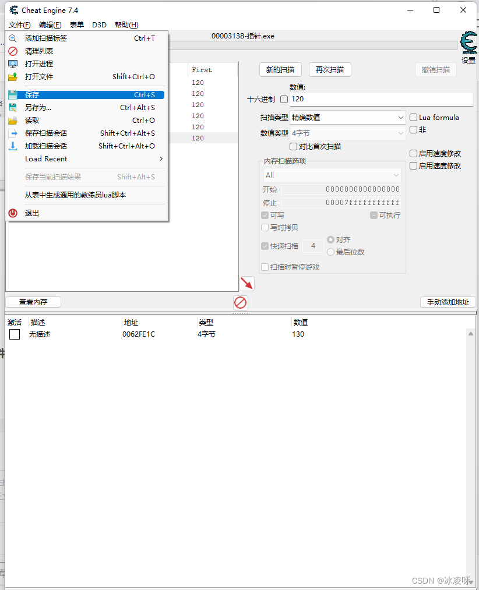This screenshot has height=590, width=479.
Task: Click the quit (退出) power icon
Action: pyautogui.click(x=13, y=213)
